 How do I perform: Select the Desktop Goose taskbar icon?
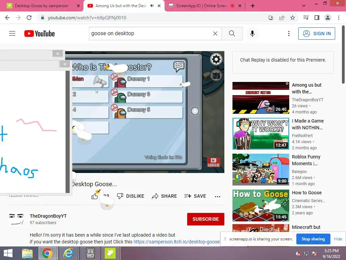pyautogui.click(x=110, y=253)
